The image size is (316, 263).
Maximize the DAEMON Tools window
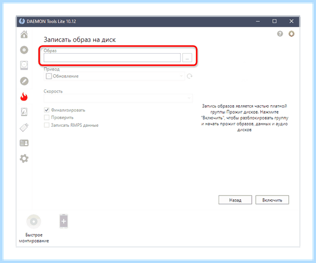point(274,22)
